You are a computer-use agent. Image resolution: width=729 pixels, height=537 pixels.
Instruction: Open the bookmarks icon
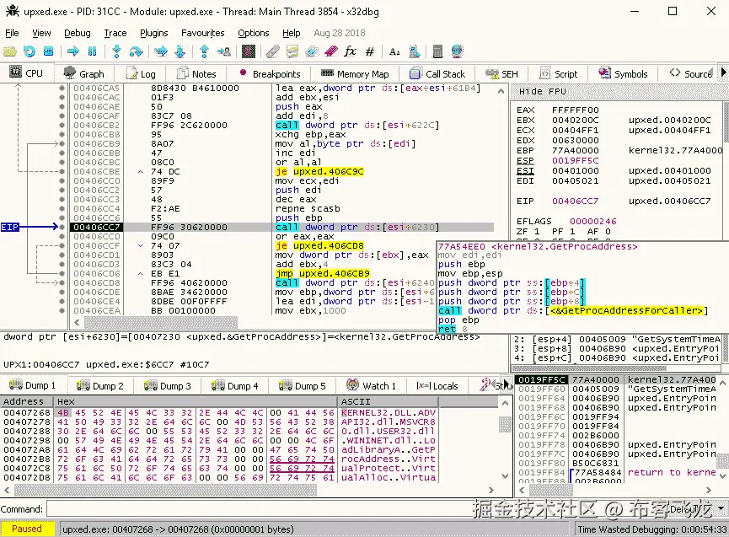pos(331,51)
